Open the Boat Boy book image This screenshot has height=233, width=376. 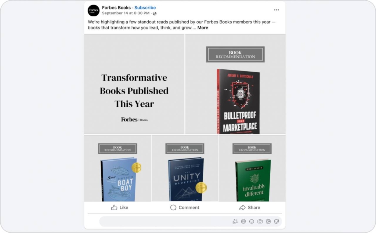coord(117,168)
